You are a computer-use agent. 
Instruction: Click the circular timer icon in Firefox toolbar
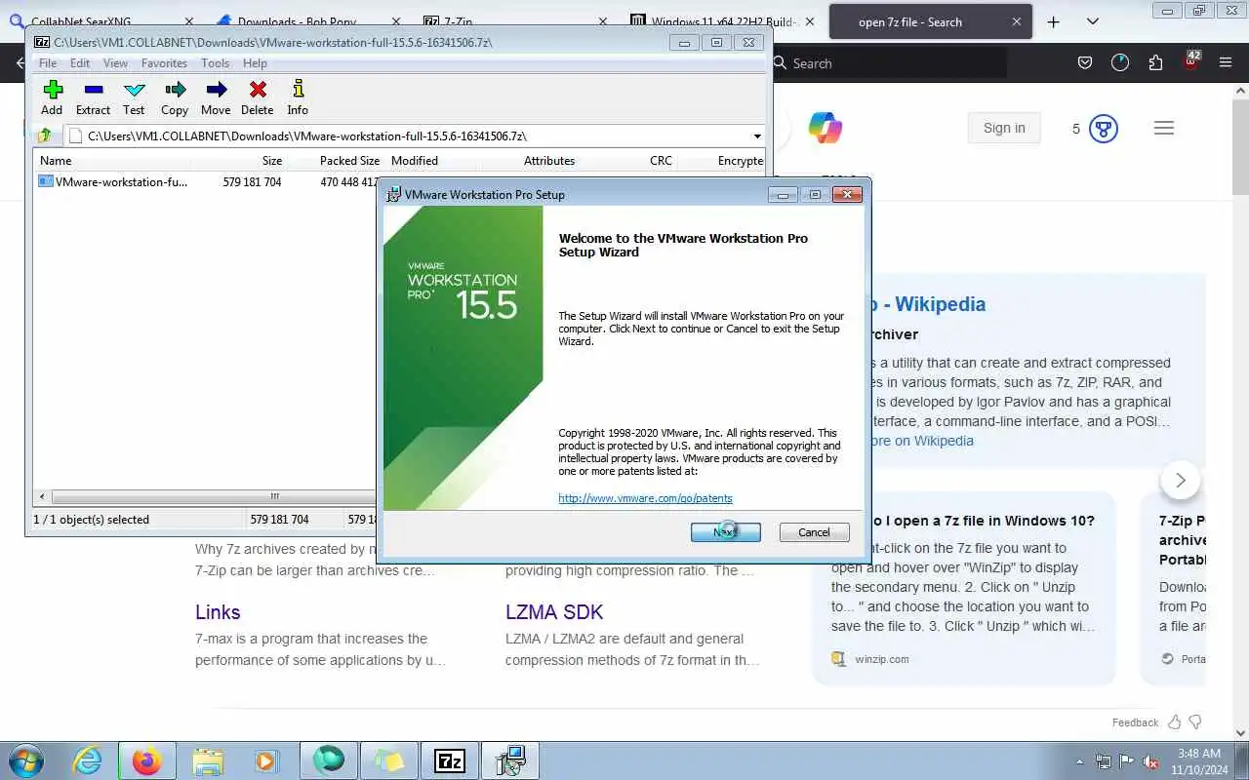tap(1119, 62)
